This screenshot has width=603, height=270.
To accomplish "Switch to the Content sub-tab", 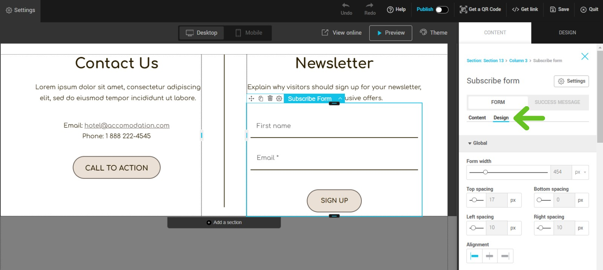I will pos(477,118).
